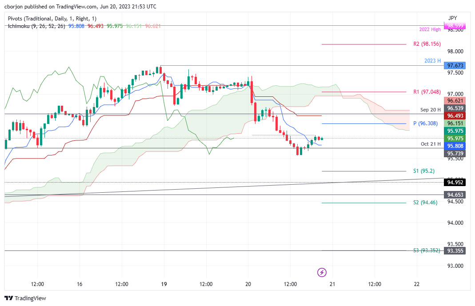The width and height of the screenshot is (475, 306).
Task: Click the R1 (97.048) pivot label
Action: coord(427,92)
